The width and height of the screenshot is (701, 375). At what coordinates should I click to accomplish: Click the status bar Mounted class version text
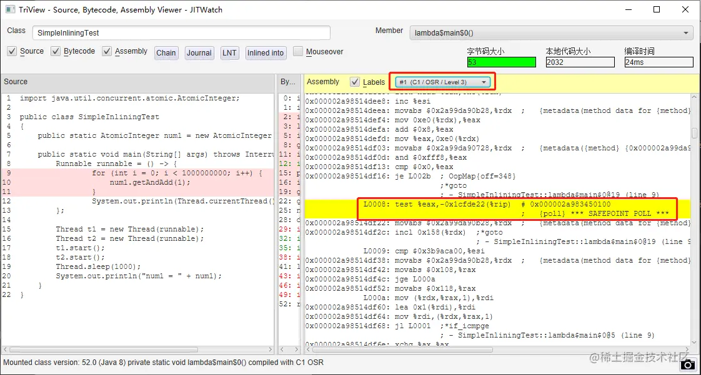[x=164, y=363]
